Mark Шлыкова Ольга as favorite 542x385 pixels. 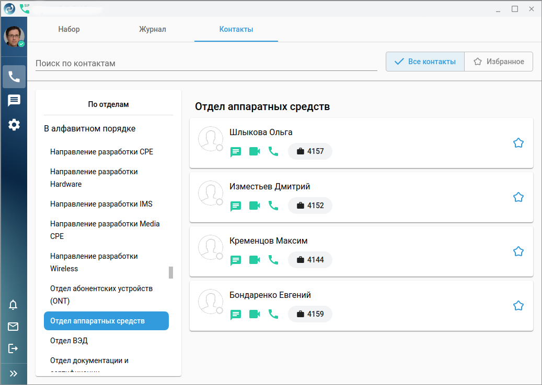click(518, 143)
